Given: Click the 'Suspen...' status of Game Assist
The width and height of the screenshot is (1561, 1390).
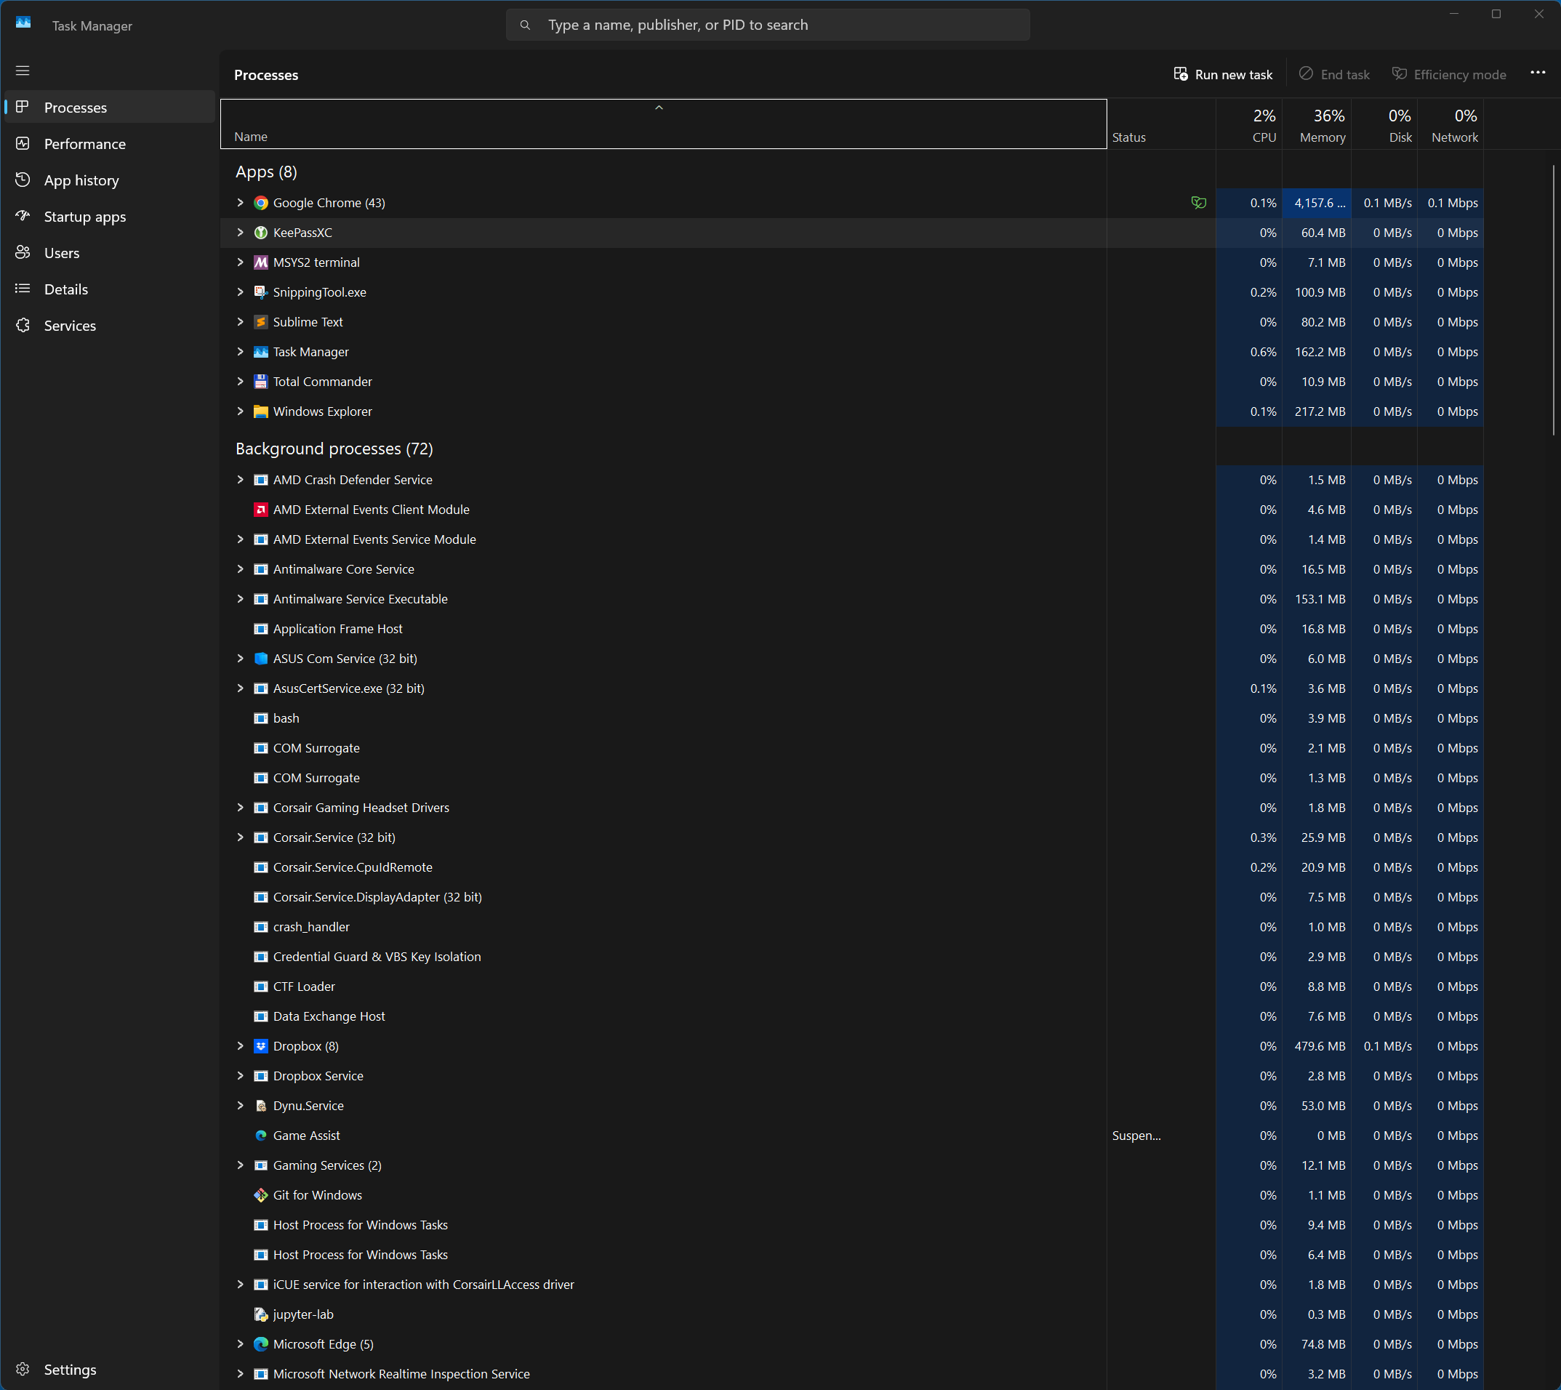Looking at the screenshot, I should click(1136, 1136).
